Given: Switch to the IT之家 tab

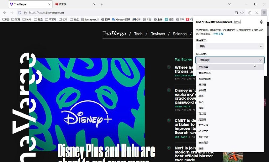Looking at the screenshot, I should 75,4.
